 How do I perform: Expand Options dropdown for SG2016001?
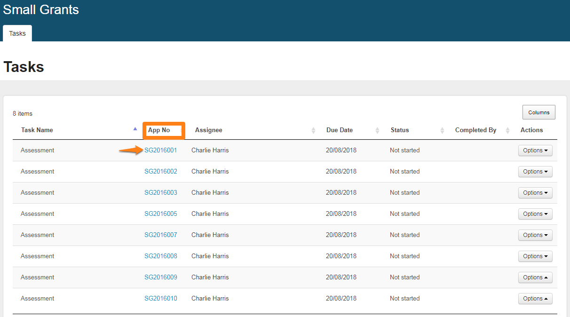click(x=535, y=151)
